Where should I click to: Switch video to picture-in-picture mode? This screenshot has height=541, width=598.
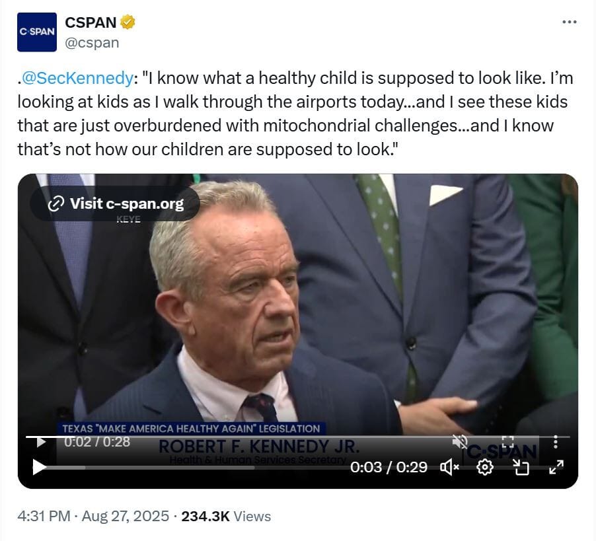coord(521,467)
